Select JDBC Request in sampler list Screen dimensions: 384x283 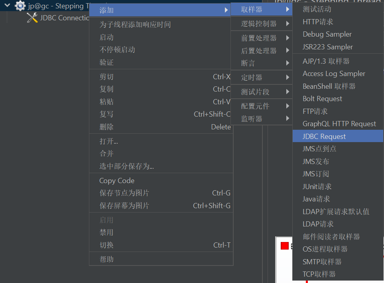pos(338,137)
